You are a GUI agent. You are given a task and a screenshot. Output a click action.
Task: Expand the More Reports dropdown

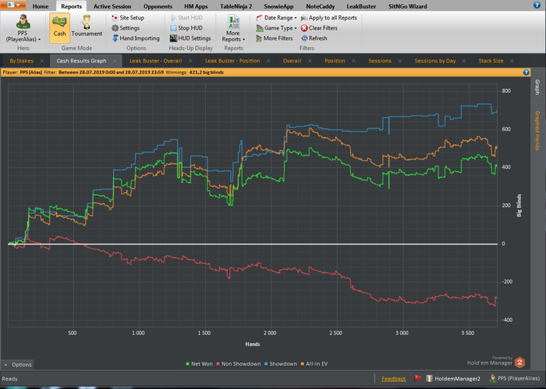click(x=233, y=29)
